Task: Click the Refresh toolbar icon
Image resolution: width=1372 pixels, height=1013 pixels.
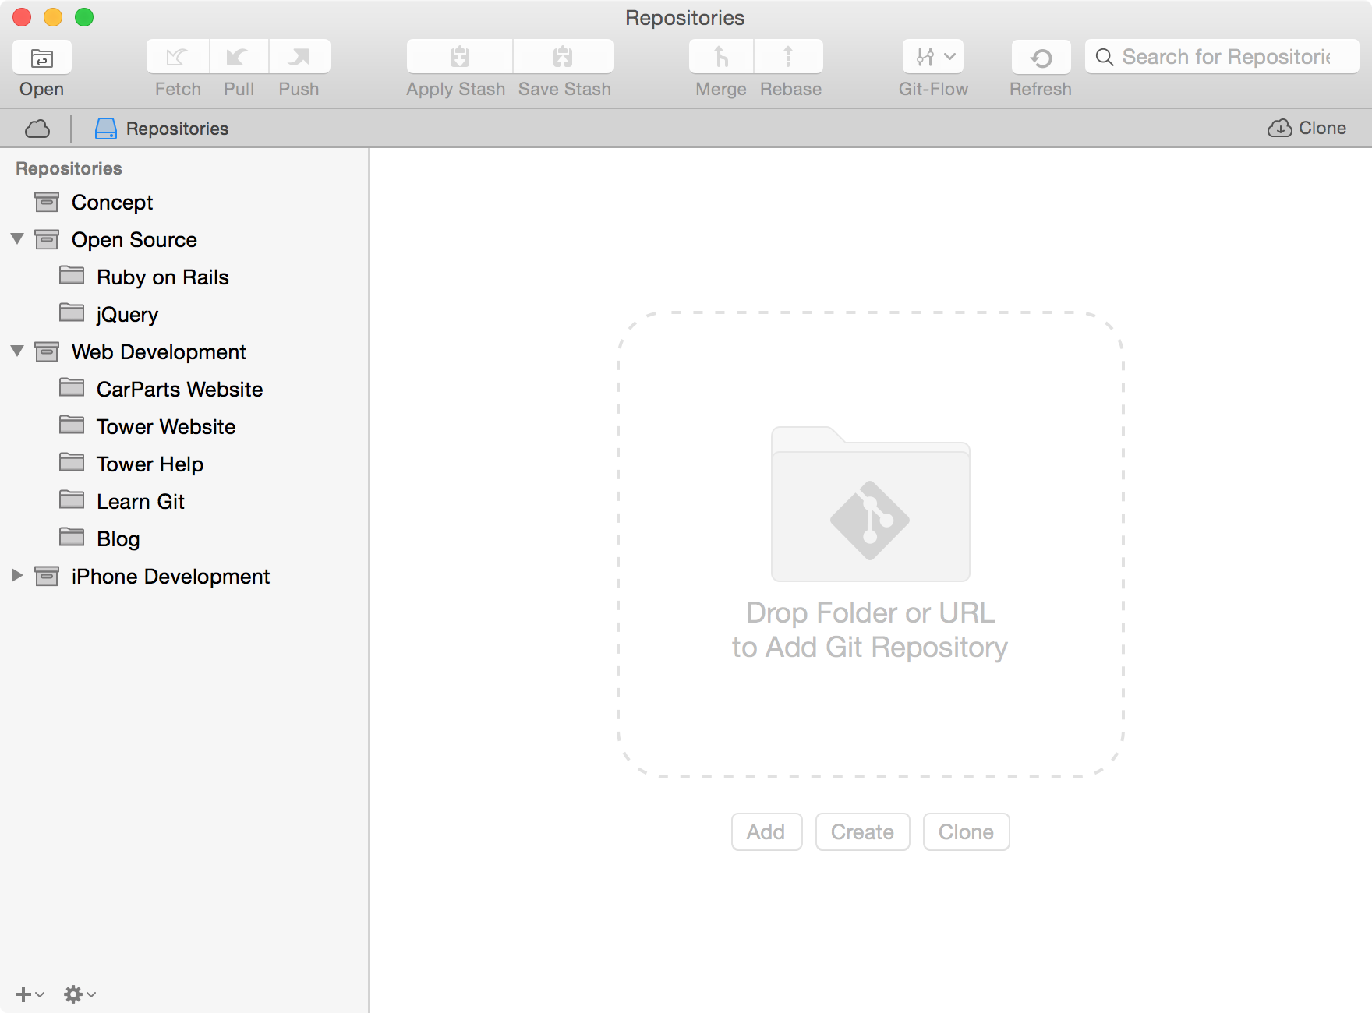Action: point(1041,57)
